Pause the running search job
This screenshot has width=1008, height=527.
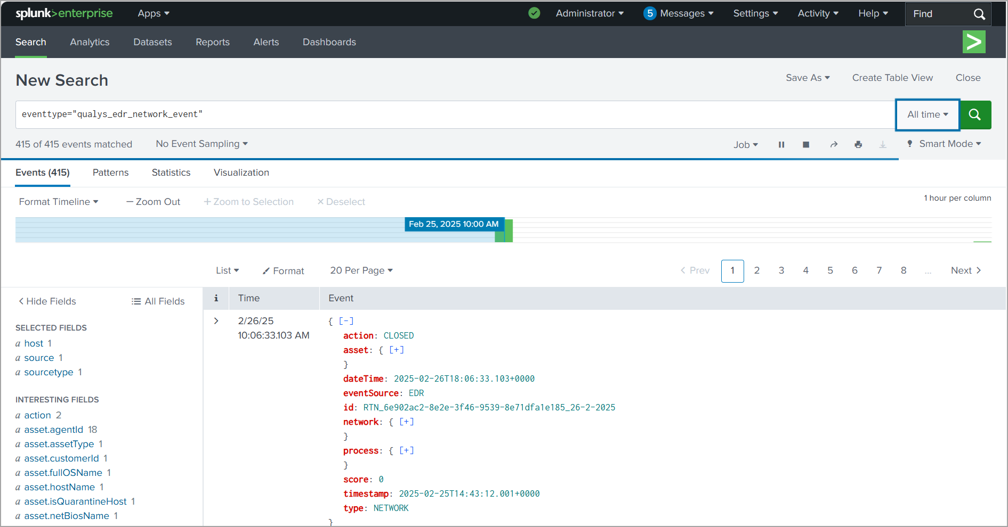781,145
